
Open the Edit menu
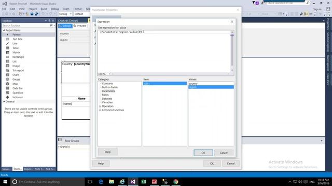[x=12, y=9]
